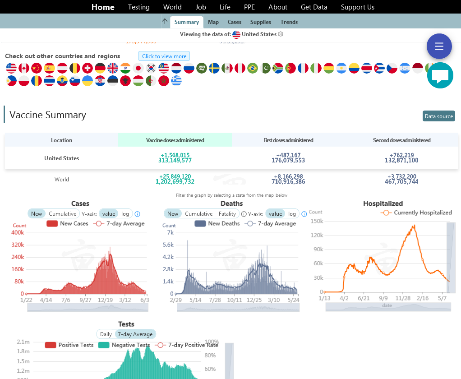Image resolution: width=461 pixels, height=379 pixels.
Task: Select the Japan flag icon
Action: [138, 68]
